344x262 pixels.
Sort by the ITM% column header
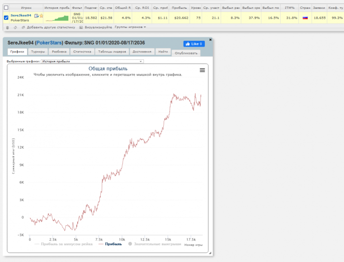click(x=289, y=8)
